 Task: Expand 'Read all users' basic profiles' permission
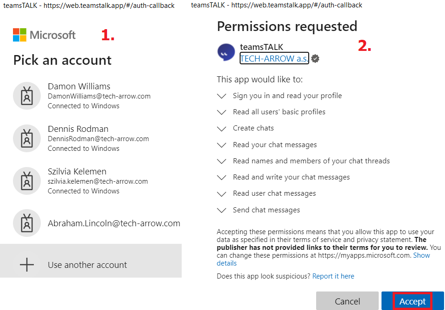tap(222, 112)
